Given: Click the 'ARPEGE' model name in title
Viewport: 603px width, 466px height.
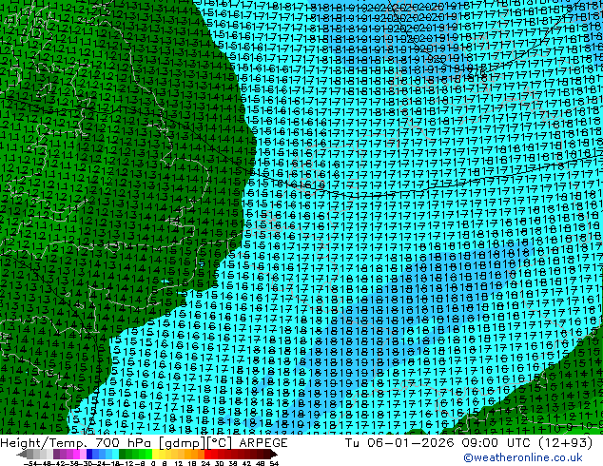Looking at the screenshot, I should click(263, 443).
